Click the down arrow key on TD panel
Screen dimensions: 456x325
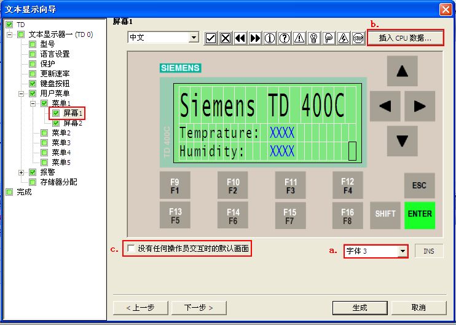402,141
